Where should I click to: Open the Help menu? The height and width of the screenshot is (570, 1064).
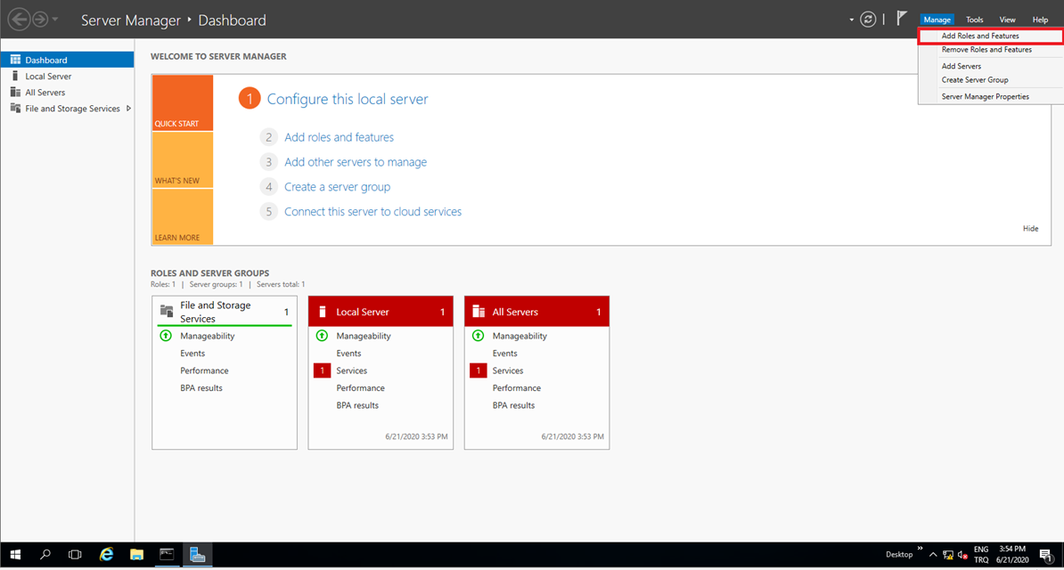[1040, 20]
